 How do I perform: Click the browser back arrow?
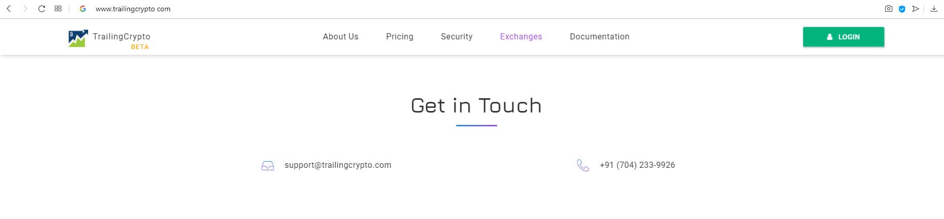click(x=9, y=9)
